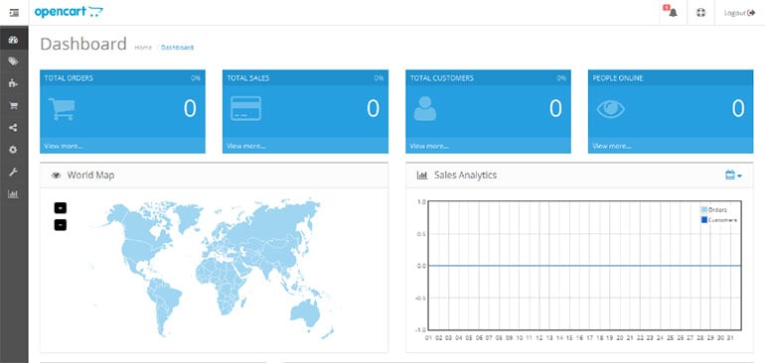The height and width of the screenshot is (363, 765).
Task: Zoom in on the world map
Action: (x=61, y=208)
